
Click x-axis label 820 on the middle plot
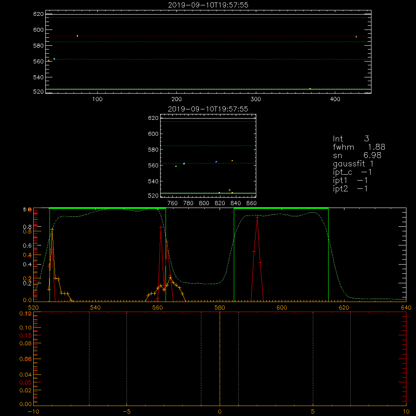tap(220, 203)
